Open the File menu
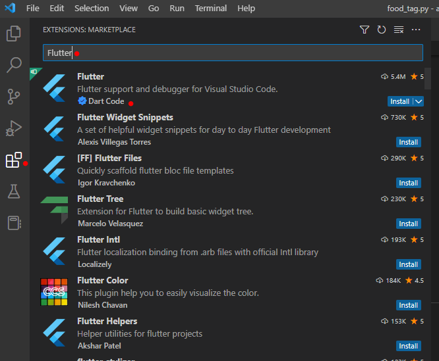This screenshot has width=439, height=361. point(33,9)
